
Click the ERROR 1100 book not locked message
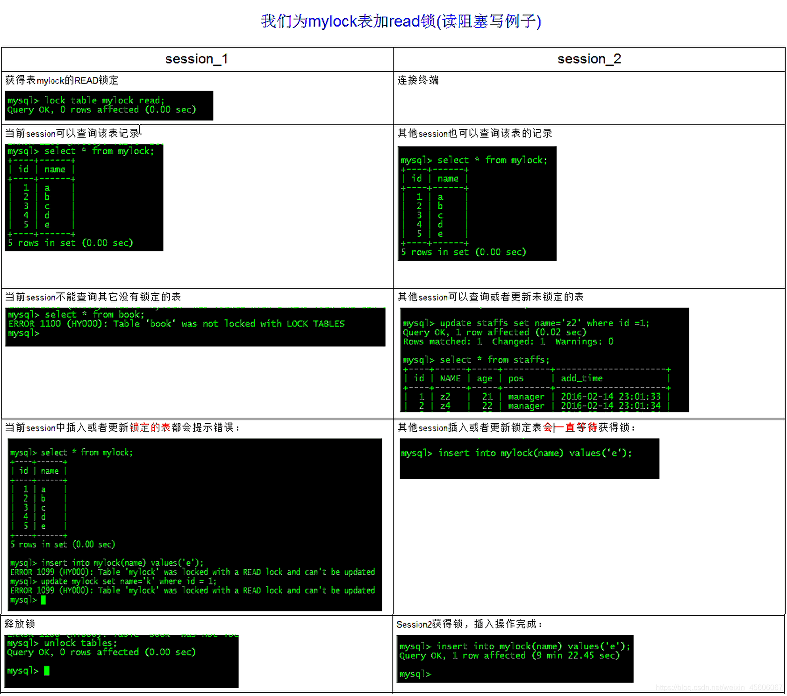[x=176, y=324]
